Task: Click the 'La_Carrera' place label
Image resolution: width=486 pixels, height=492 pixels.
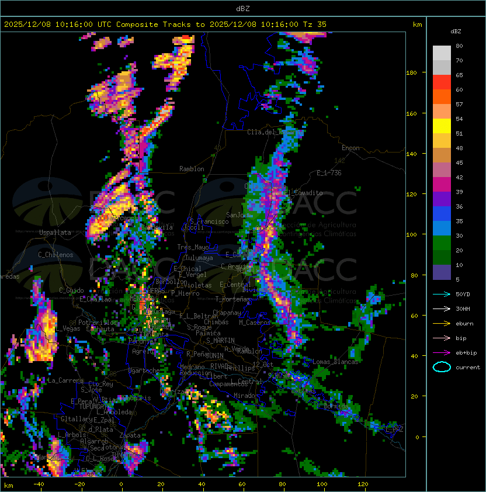Action: point(65,380)
